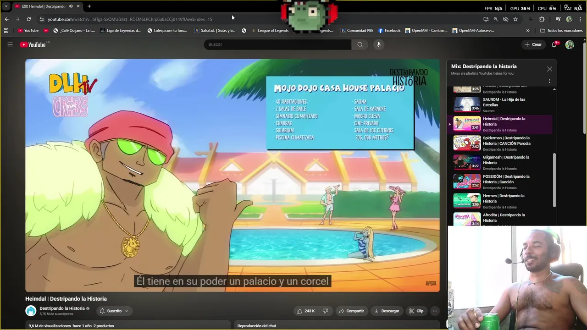587x330 pixels.
Task: Click the 2:41 duration on the Heimdal thumbnail
Action: point(475,128)
